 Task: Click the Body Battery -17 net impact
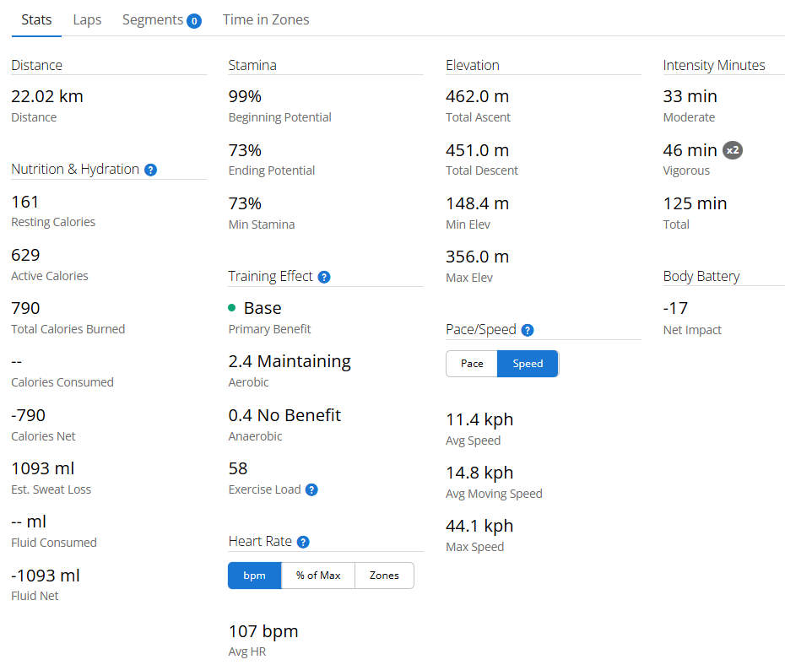(x=676, y=308)
